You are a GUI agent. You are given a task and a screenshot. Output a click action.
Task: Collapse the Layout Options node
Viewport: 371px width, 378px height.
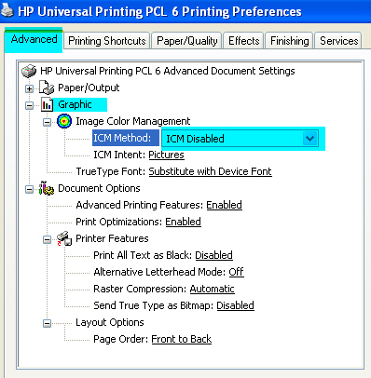pyautogui.click(x=47, y=323)
